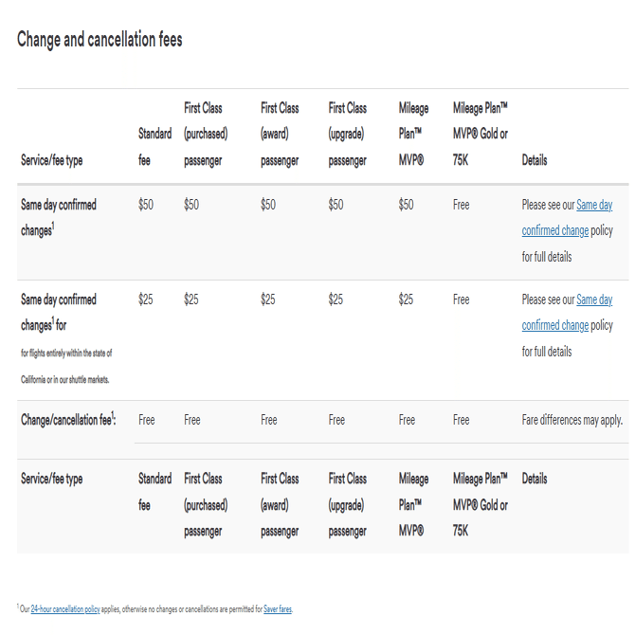Click top "Mileage Plan MVP" column header
The image size is (635, 635).
[413, 135]
